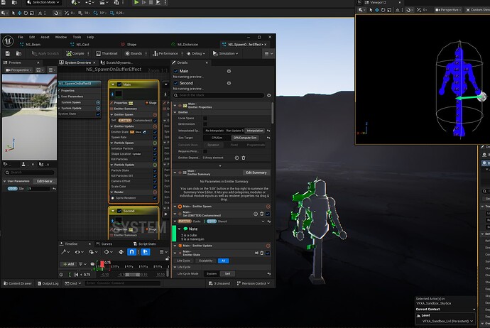Open the Performance toolbar item
This screenshot has width=490, height=328.
click(165, 53)
